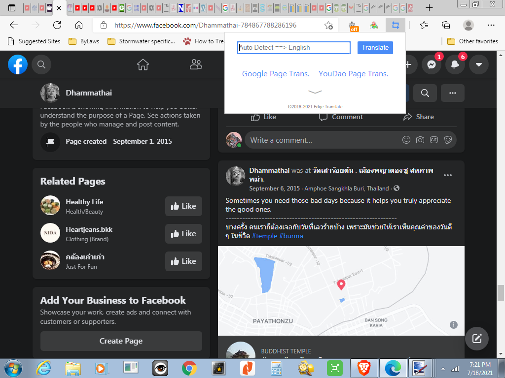
Task: Open Internet Explorer from the taskbar
Action: click(43, 368)
